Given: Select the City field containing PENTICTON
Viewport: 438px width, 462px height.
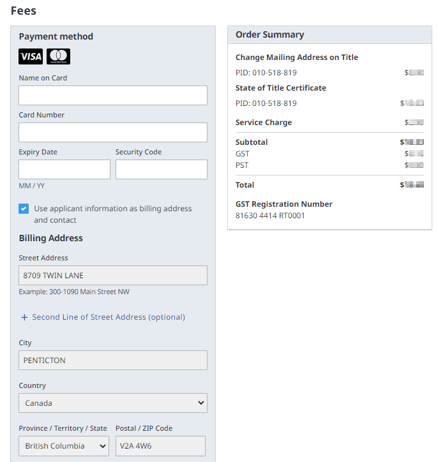Looking at the screenshot, I should pyautogui.click(x=113, y=360).
